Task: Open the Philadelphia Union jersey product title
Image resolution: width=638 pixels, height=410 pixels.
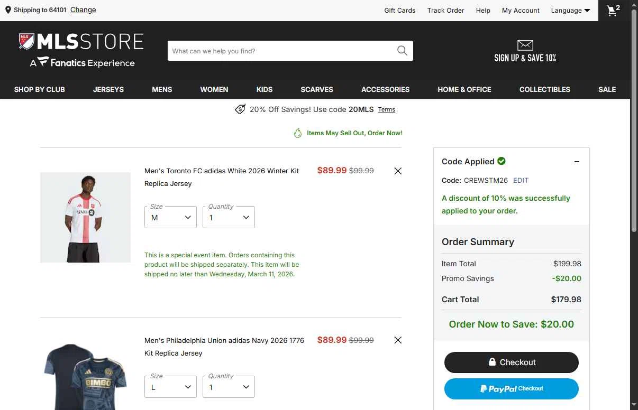Action: [x=224, y=347]
